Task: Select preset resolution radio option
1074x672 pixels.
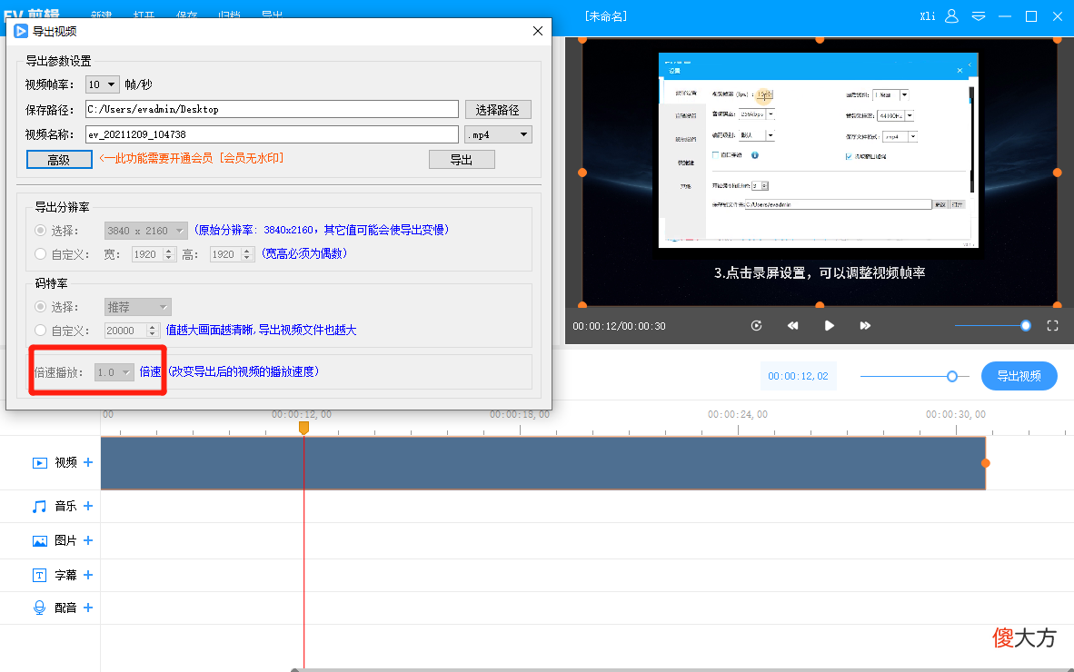Action: point(40,231)
